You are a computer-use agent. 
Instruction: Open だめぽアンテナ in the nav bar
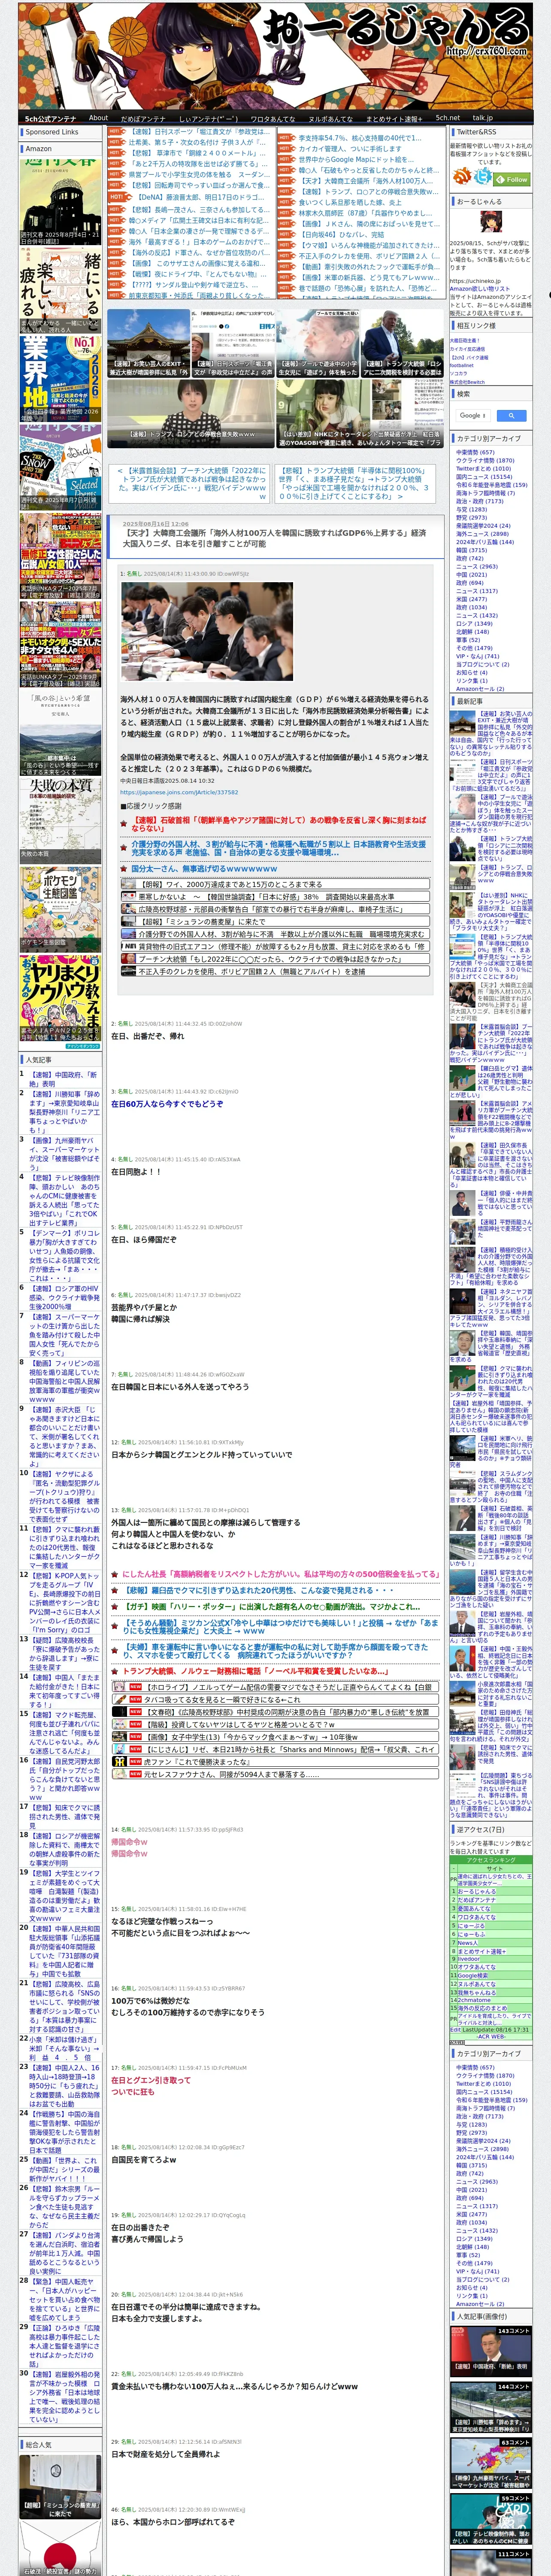pyautogui.click(x=143, y=118)
